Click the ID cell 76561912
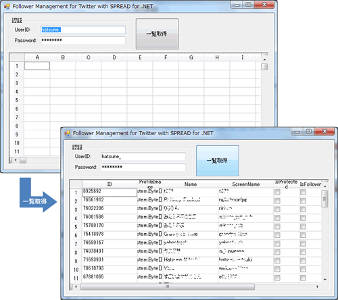The image size is (338, 300). click(x=110, y=201)
